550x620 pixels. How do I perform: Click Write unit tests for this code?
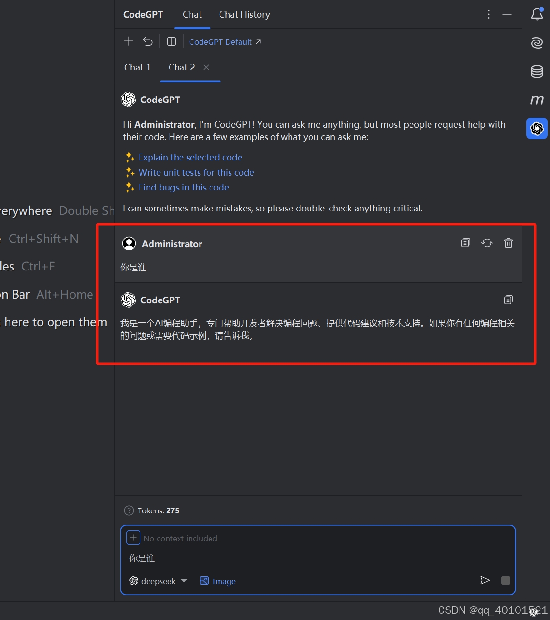196,172
